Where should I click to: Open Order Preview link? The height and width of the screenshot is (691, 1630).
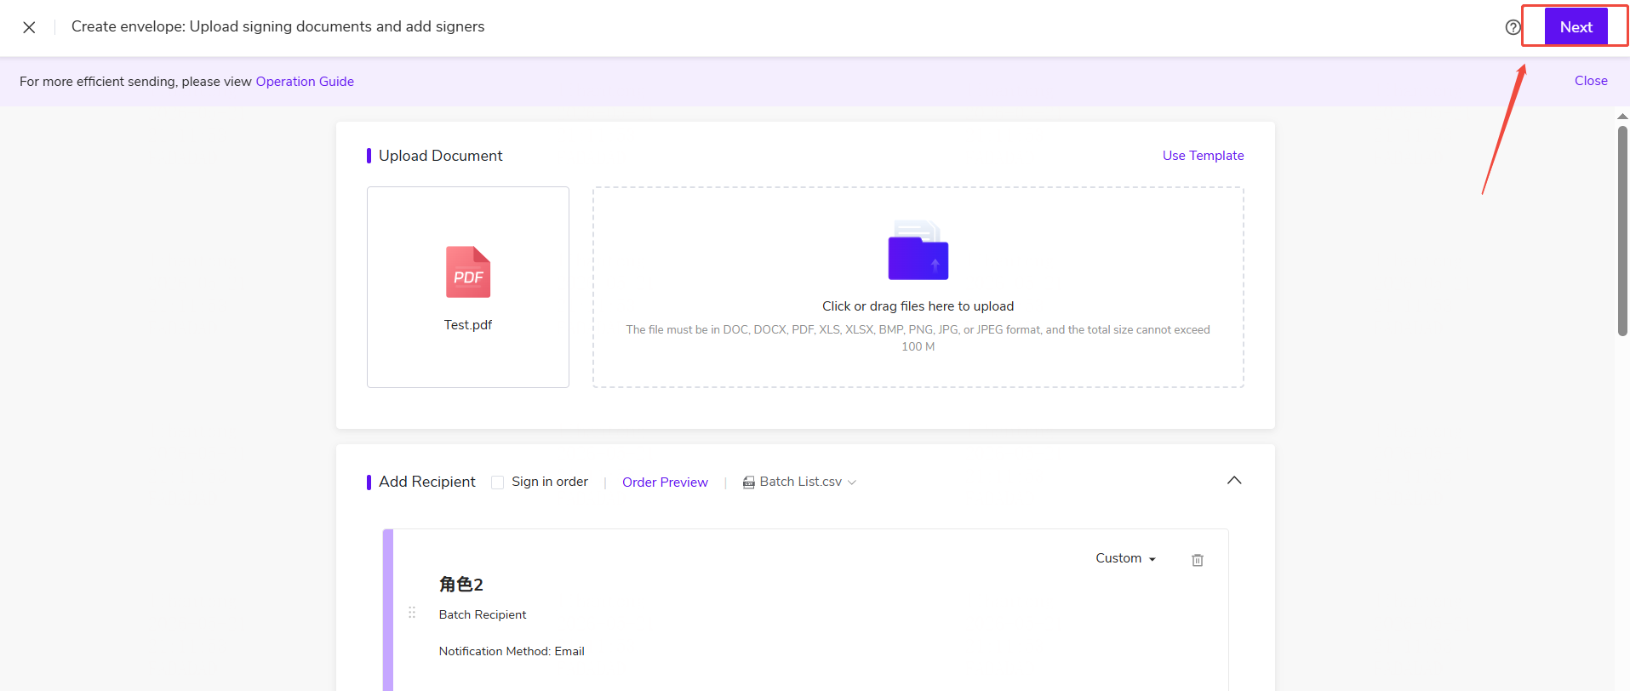[x=665, y=483]
